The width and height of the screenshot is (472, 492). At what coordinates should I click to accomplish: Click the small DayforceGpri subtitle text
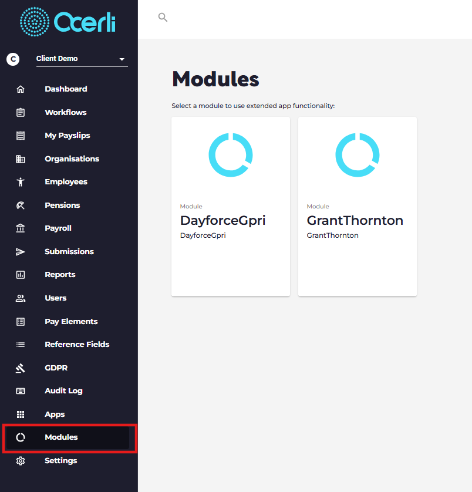coord(203,235)
